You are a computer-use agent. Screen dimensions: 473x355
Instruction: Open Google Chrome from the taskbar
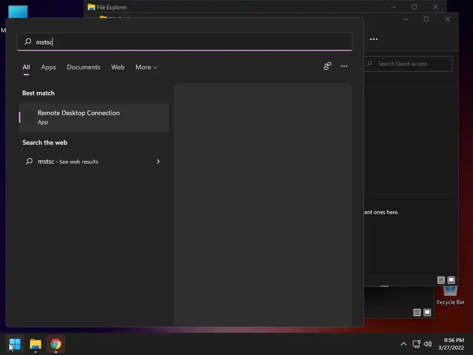click(56, 344)
